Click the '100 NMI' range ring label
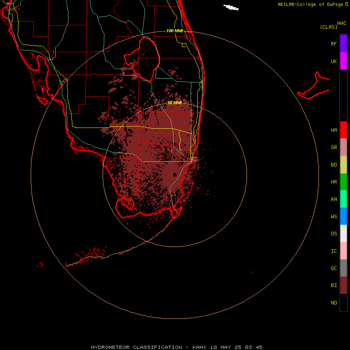This screenshot has width=350, height=350. (175, 31)
